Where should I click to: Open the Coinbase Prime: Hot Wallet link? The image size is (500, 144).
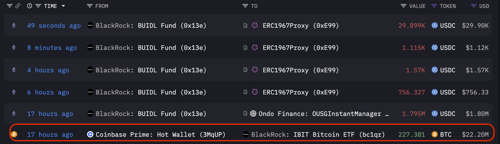point(161,134)
